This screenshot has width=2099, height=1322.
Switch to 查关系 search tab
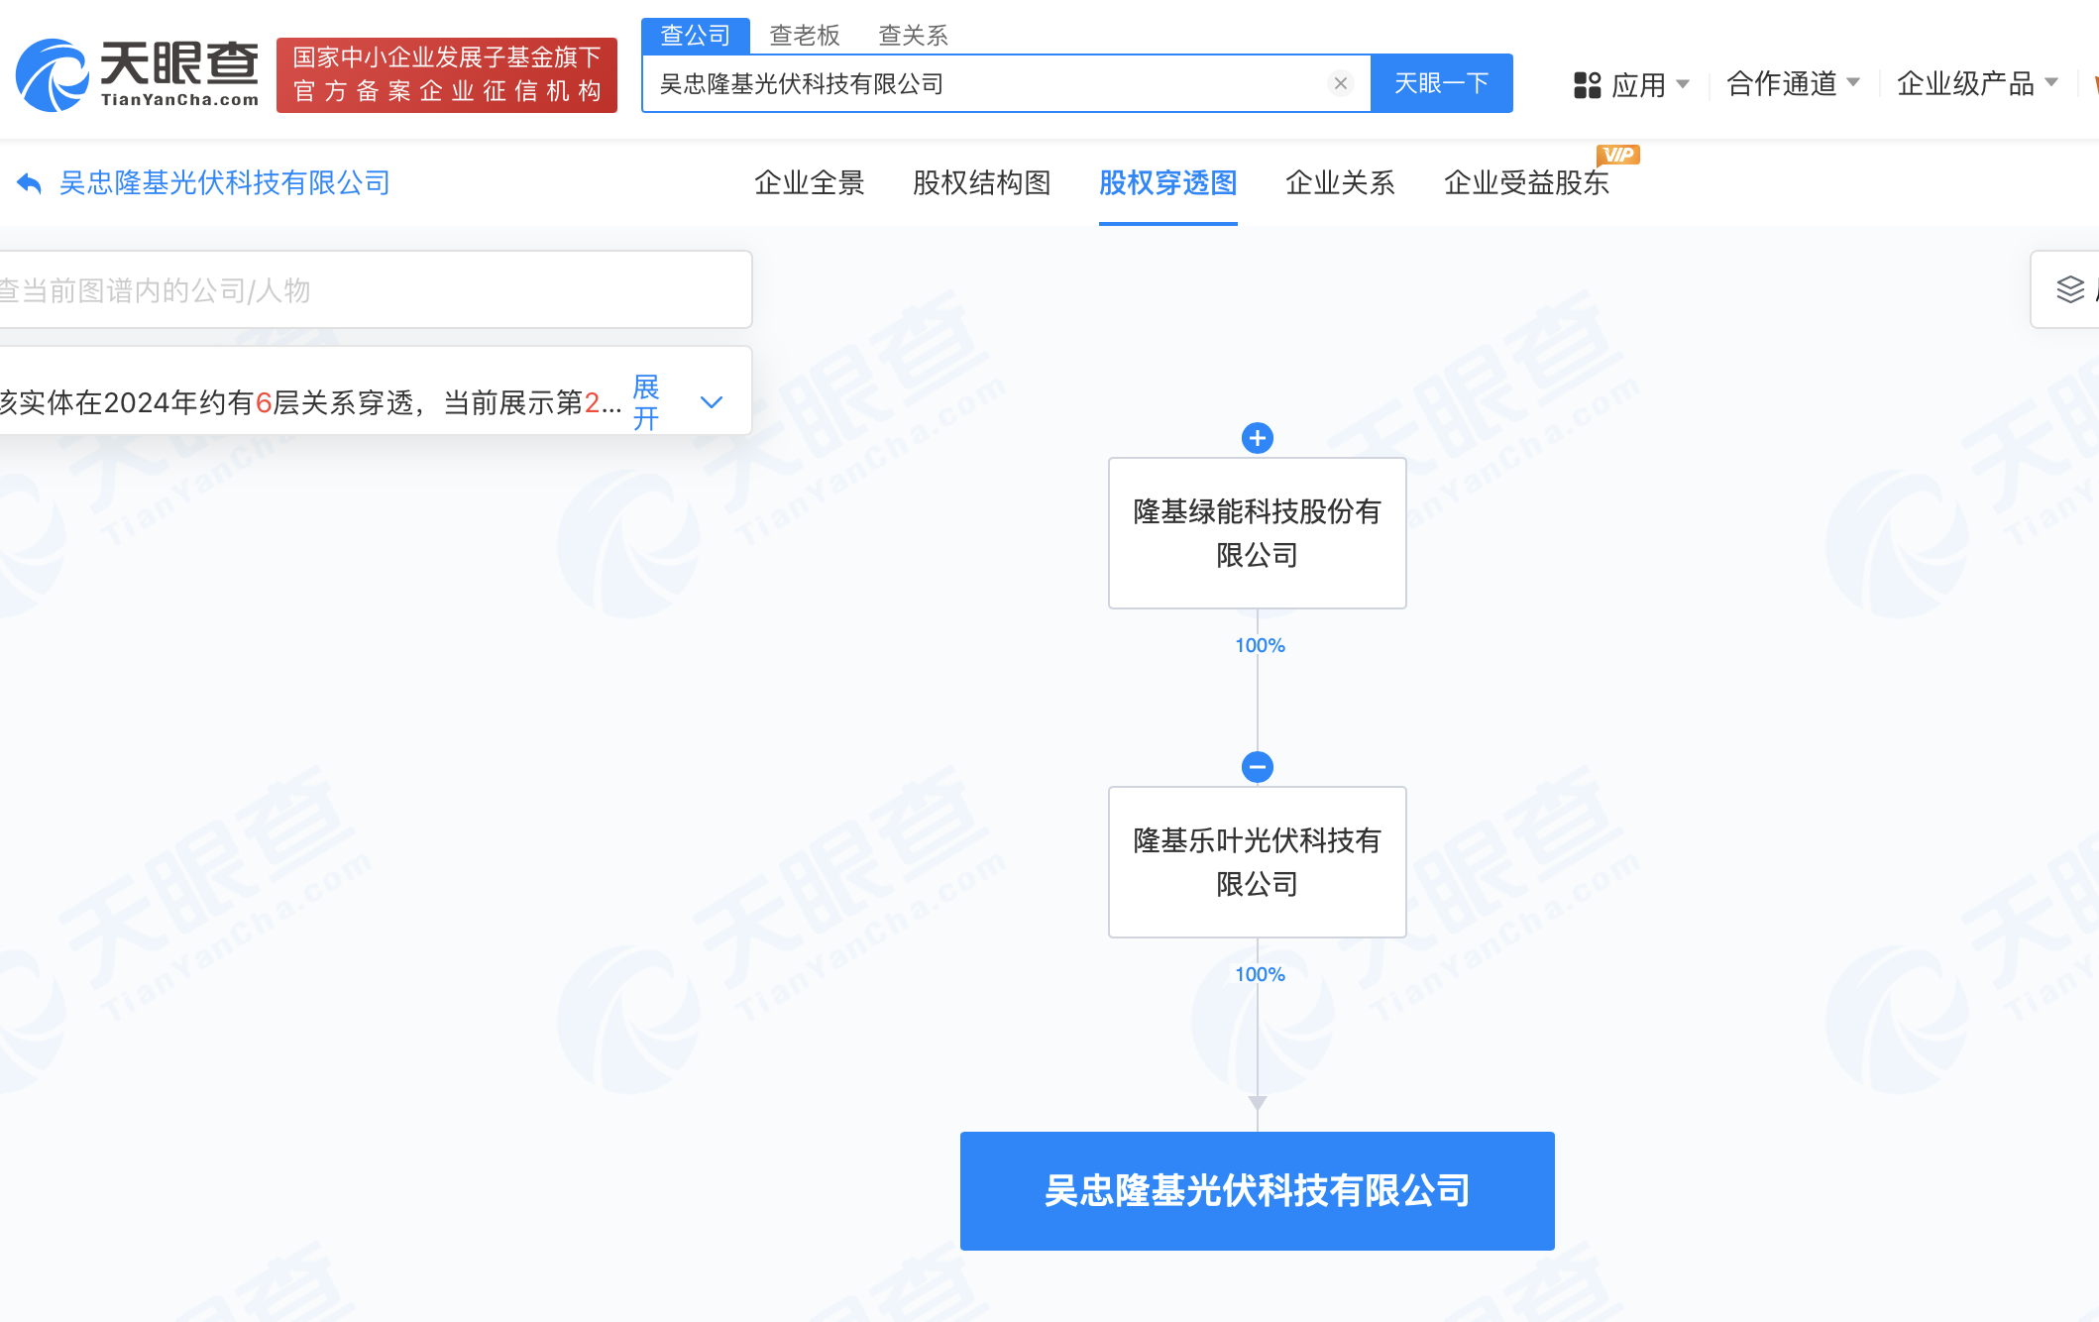[913, 36]
